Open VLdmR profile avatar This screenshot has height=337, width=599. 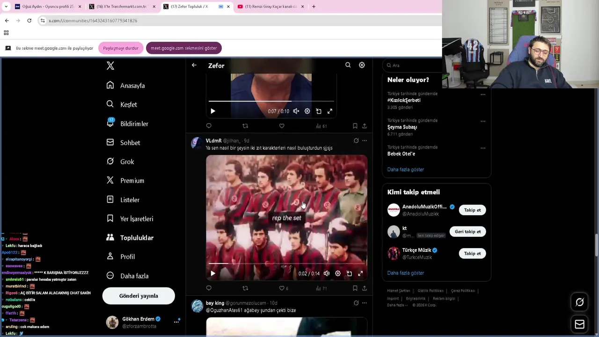(197, 143)
